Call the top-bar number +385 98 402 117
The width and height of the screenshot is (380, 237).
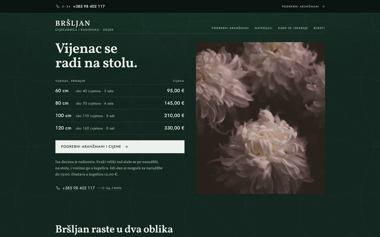(x=89, y=7)
